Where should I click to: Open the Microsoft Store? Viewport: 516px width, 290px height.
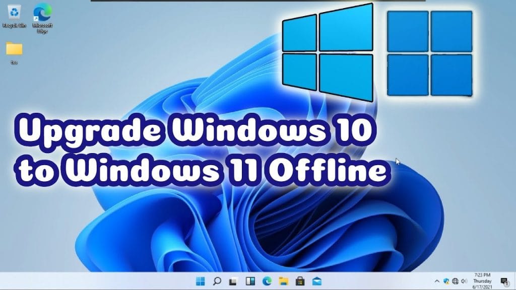300,281
